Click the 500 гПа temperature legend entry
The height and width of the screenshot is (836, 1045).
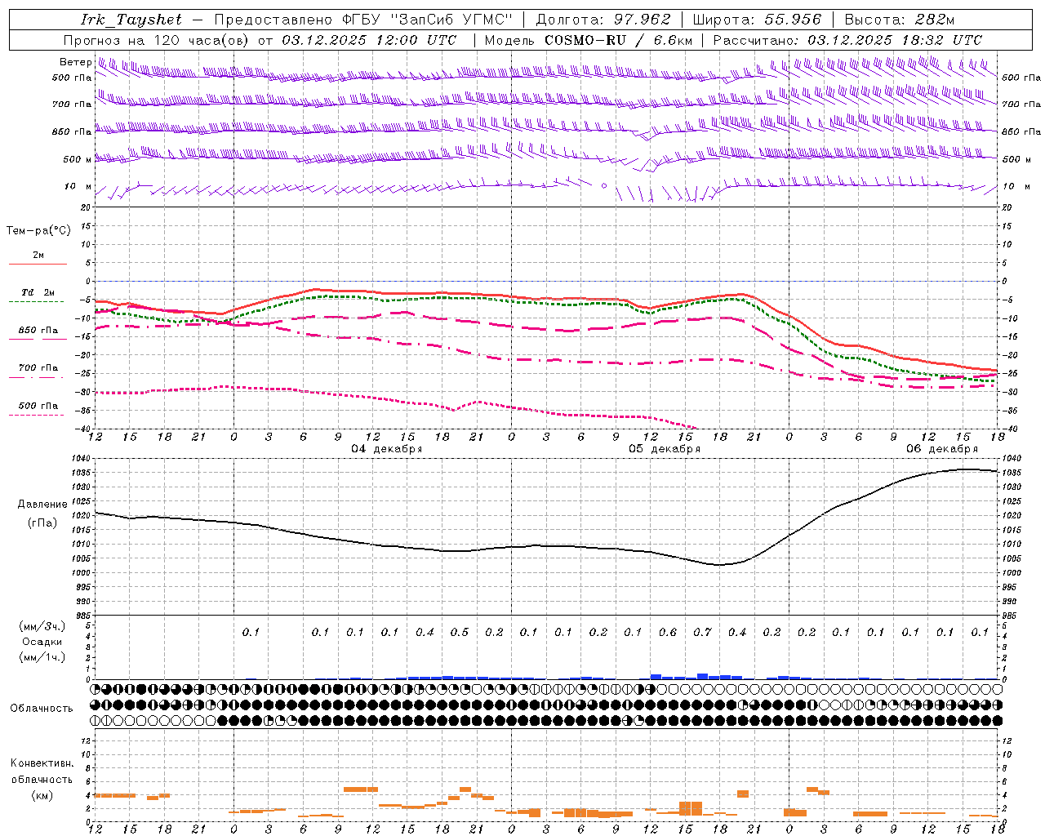[38, 406]
